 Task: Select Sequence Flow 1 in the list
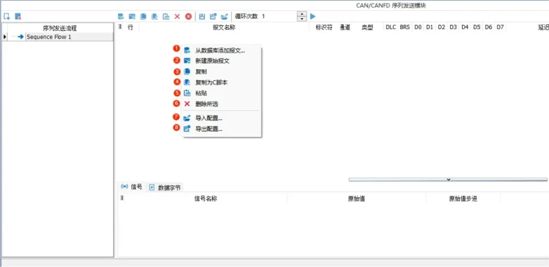coord(49,37)
